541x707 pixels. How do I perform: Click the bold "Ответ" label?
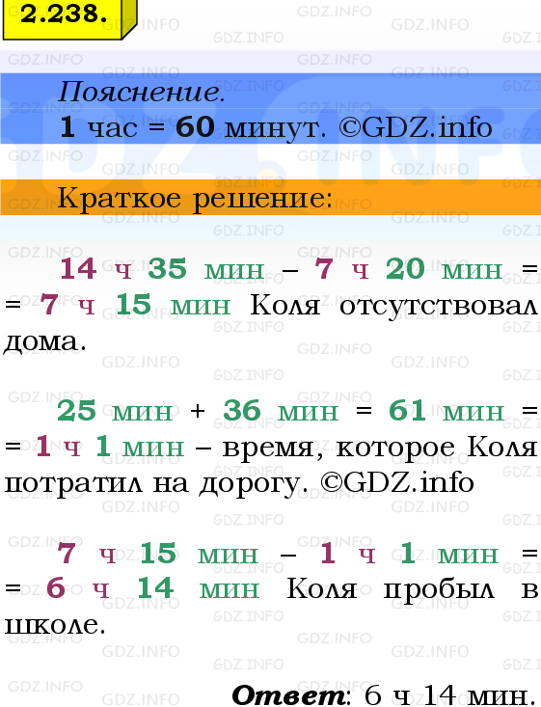point(289,694)
